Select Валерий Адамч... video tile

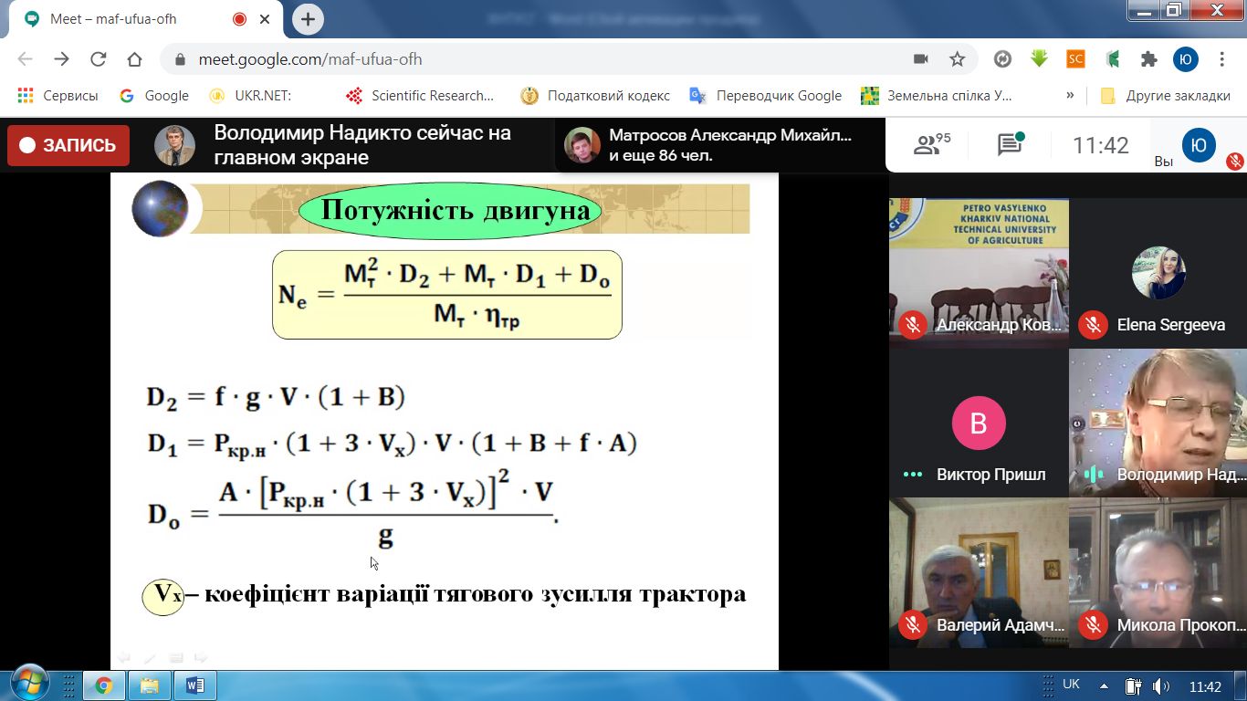(x=979, y=572)
